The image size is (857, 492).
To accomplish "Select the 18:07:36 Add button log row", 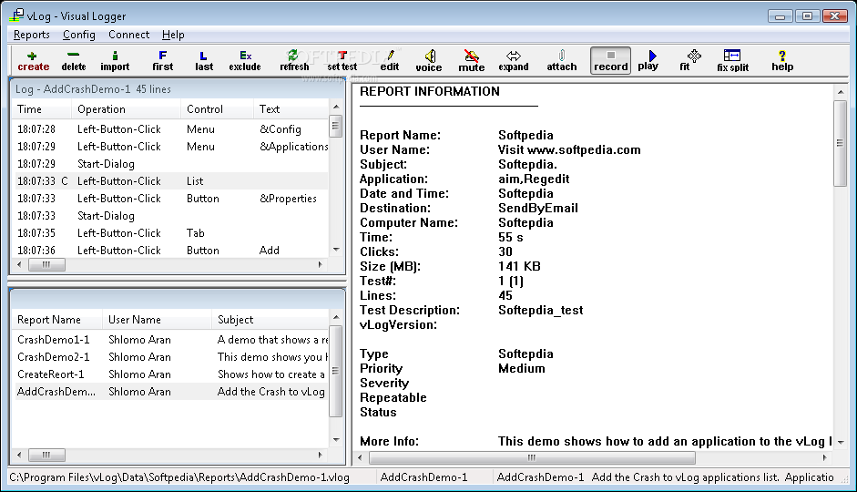I will [x=171, y=251].
